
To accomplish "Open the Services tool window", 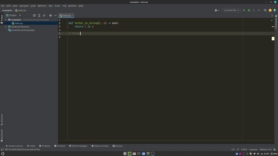I will (118, 146).
